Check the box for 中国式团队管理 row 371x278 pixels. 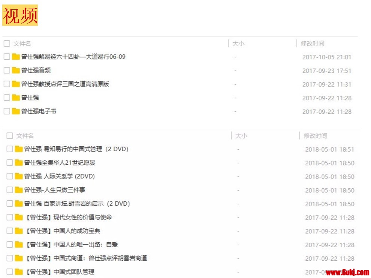[10, 272]
